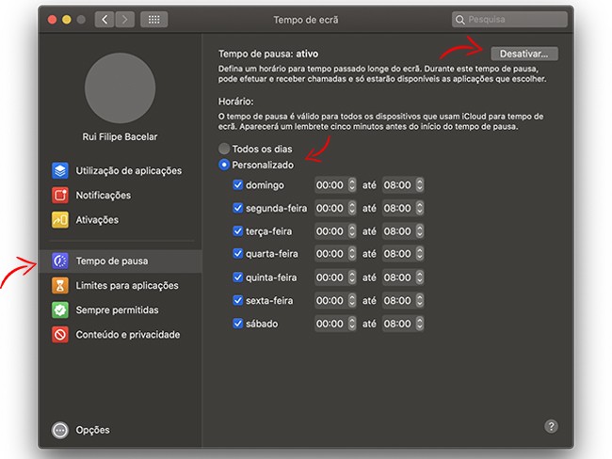Select Tempo de pausa in sidebar
This screenshot has width=612, height=459.
click(111, 261)
